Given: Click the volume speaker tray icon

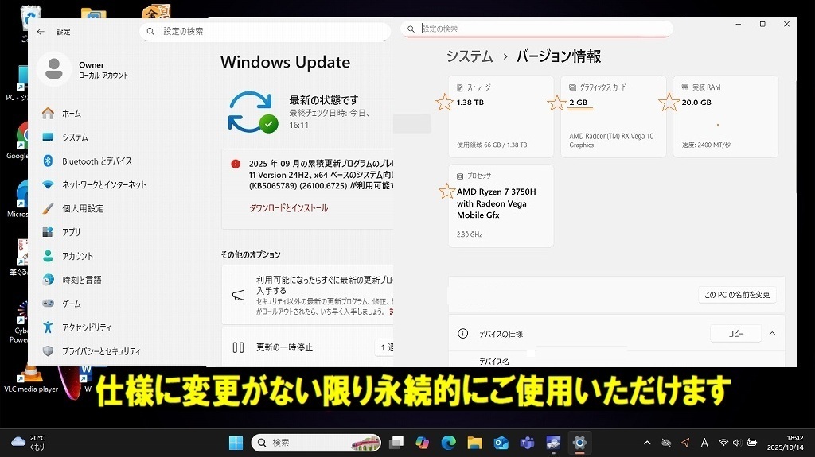Looking at the screenshot, I should pyautogui.click(x=736, y=443).
